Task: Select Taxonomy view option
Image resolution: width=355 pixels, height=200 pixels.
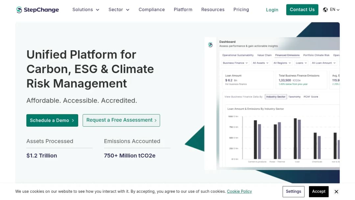Action: pyautogui.click(x=294, y=97)
